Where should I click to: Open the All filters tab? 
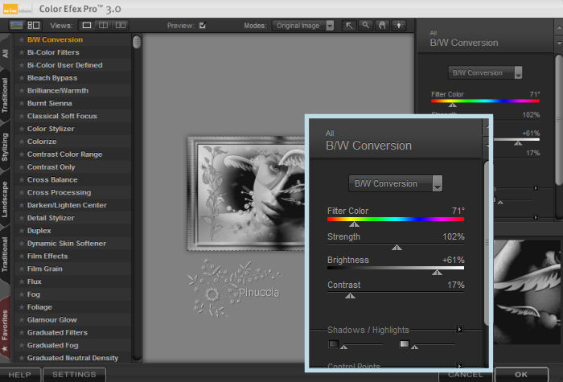5,54
